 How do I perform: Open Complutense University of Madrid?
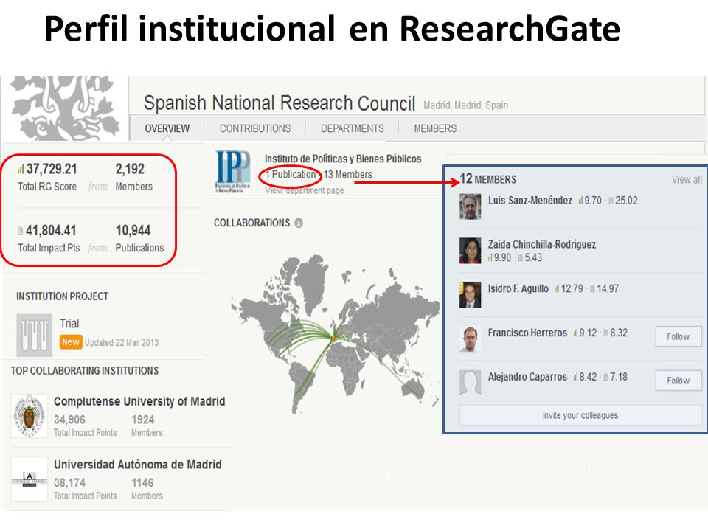tap(139, 401)
